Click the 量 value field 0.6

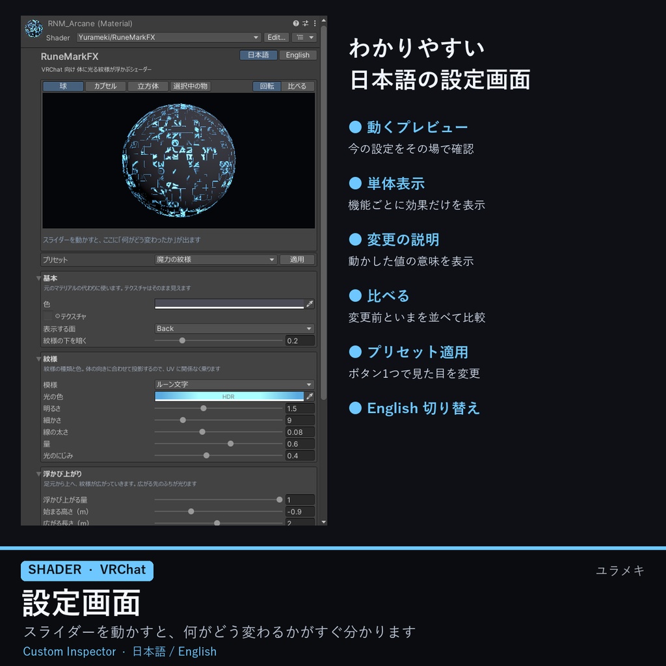click(x=300, y=444)
